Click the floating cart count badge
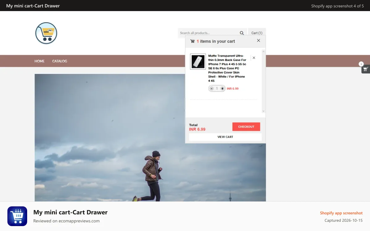 (x=361, y=64)
